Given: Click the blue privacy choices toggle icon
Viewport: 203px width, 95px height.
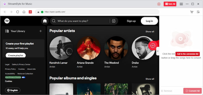Looking at the screenshot, I should tap(24, 77).
